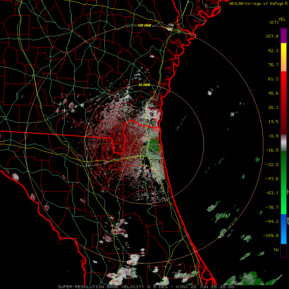Click the VEL legend heading
The width and height of the screenshot is (289, 289).
pos(282,19)
